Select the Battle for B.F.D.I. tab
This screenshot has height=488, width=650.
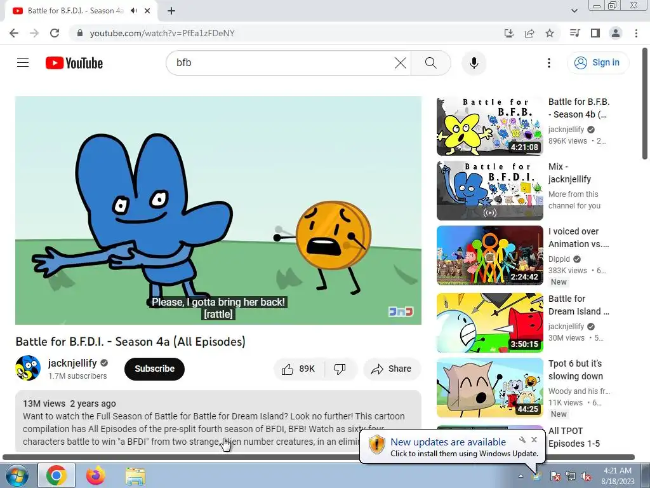pos(75,11)
